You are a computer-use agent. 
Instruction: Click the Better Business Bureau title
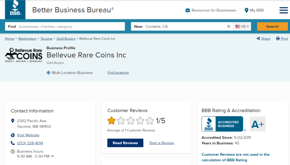click(73, 10)
